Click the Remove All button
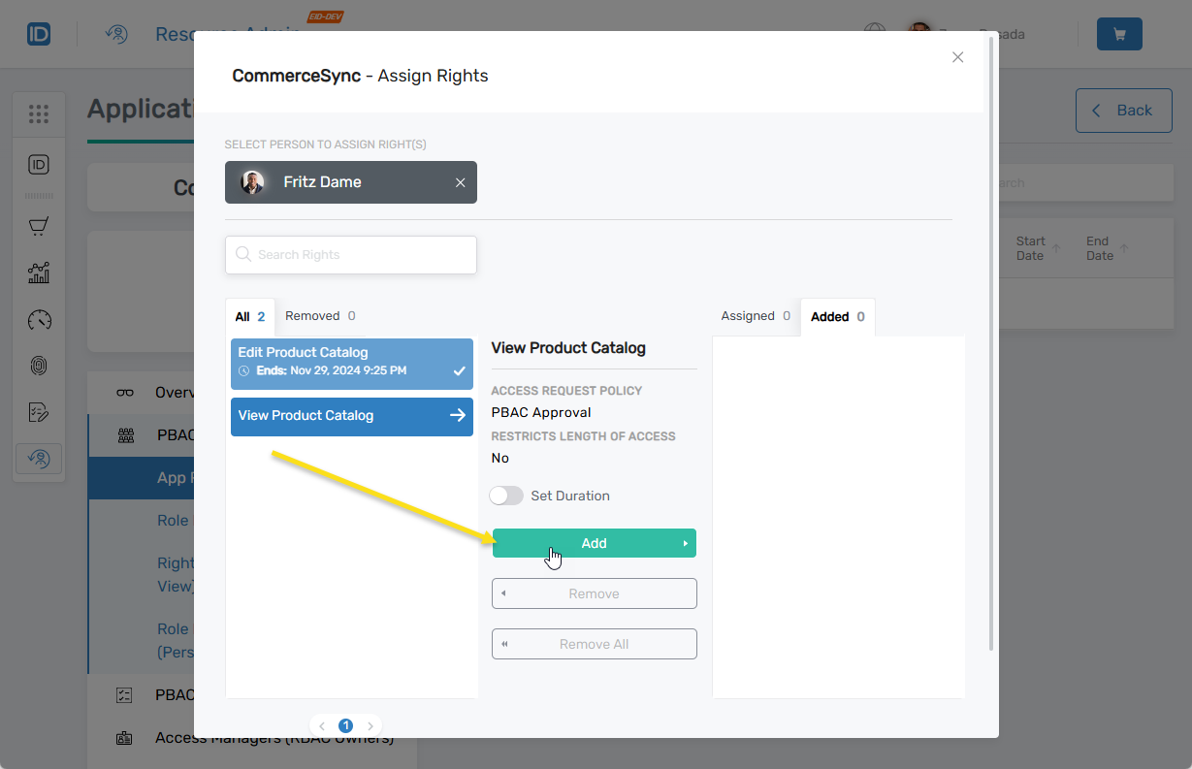The width and height of the screenshot is (1192, 769). point(594,644)
